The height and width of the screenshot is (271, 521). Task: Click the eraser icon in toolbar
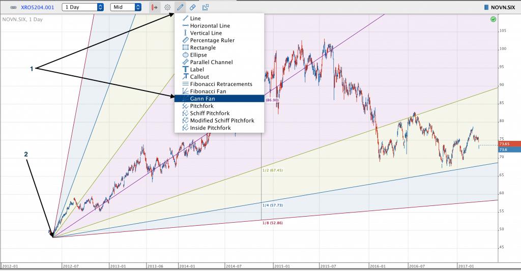pyautogui.click(x=192, y=8)
